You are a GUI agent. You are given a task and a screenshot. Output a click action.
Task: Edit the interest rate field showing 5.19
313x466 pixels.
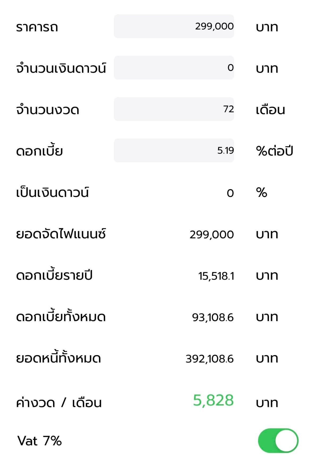coord(174,150)
